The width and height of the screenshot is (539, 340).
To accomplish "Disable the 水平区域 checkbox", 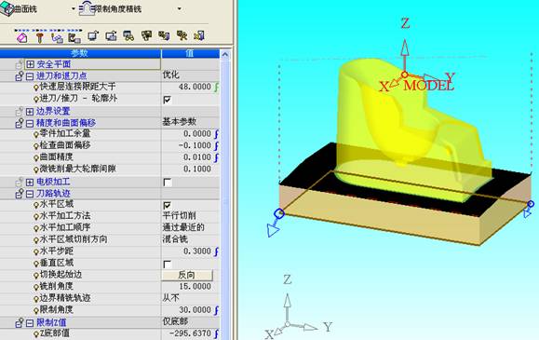I will tap(167, 205).
